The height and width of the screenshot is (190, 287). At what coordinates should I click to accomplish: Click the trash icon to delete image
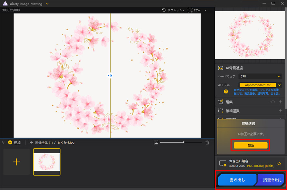click(x=207, y=142)
